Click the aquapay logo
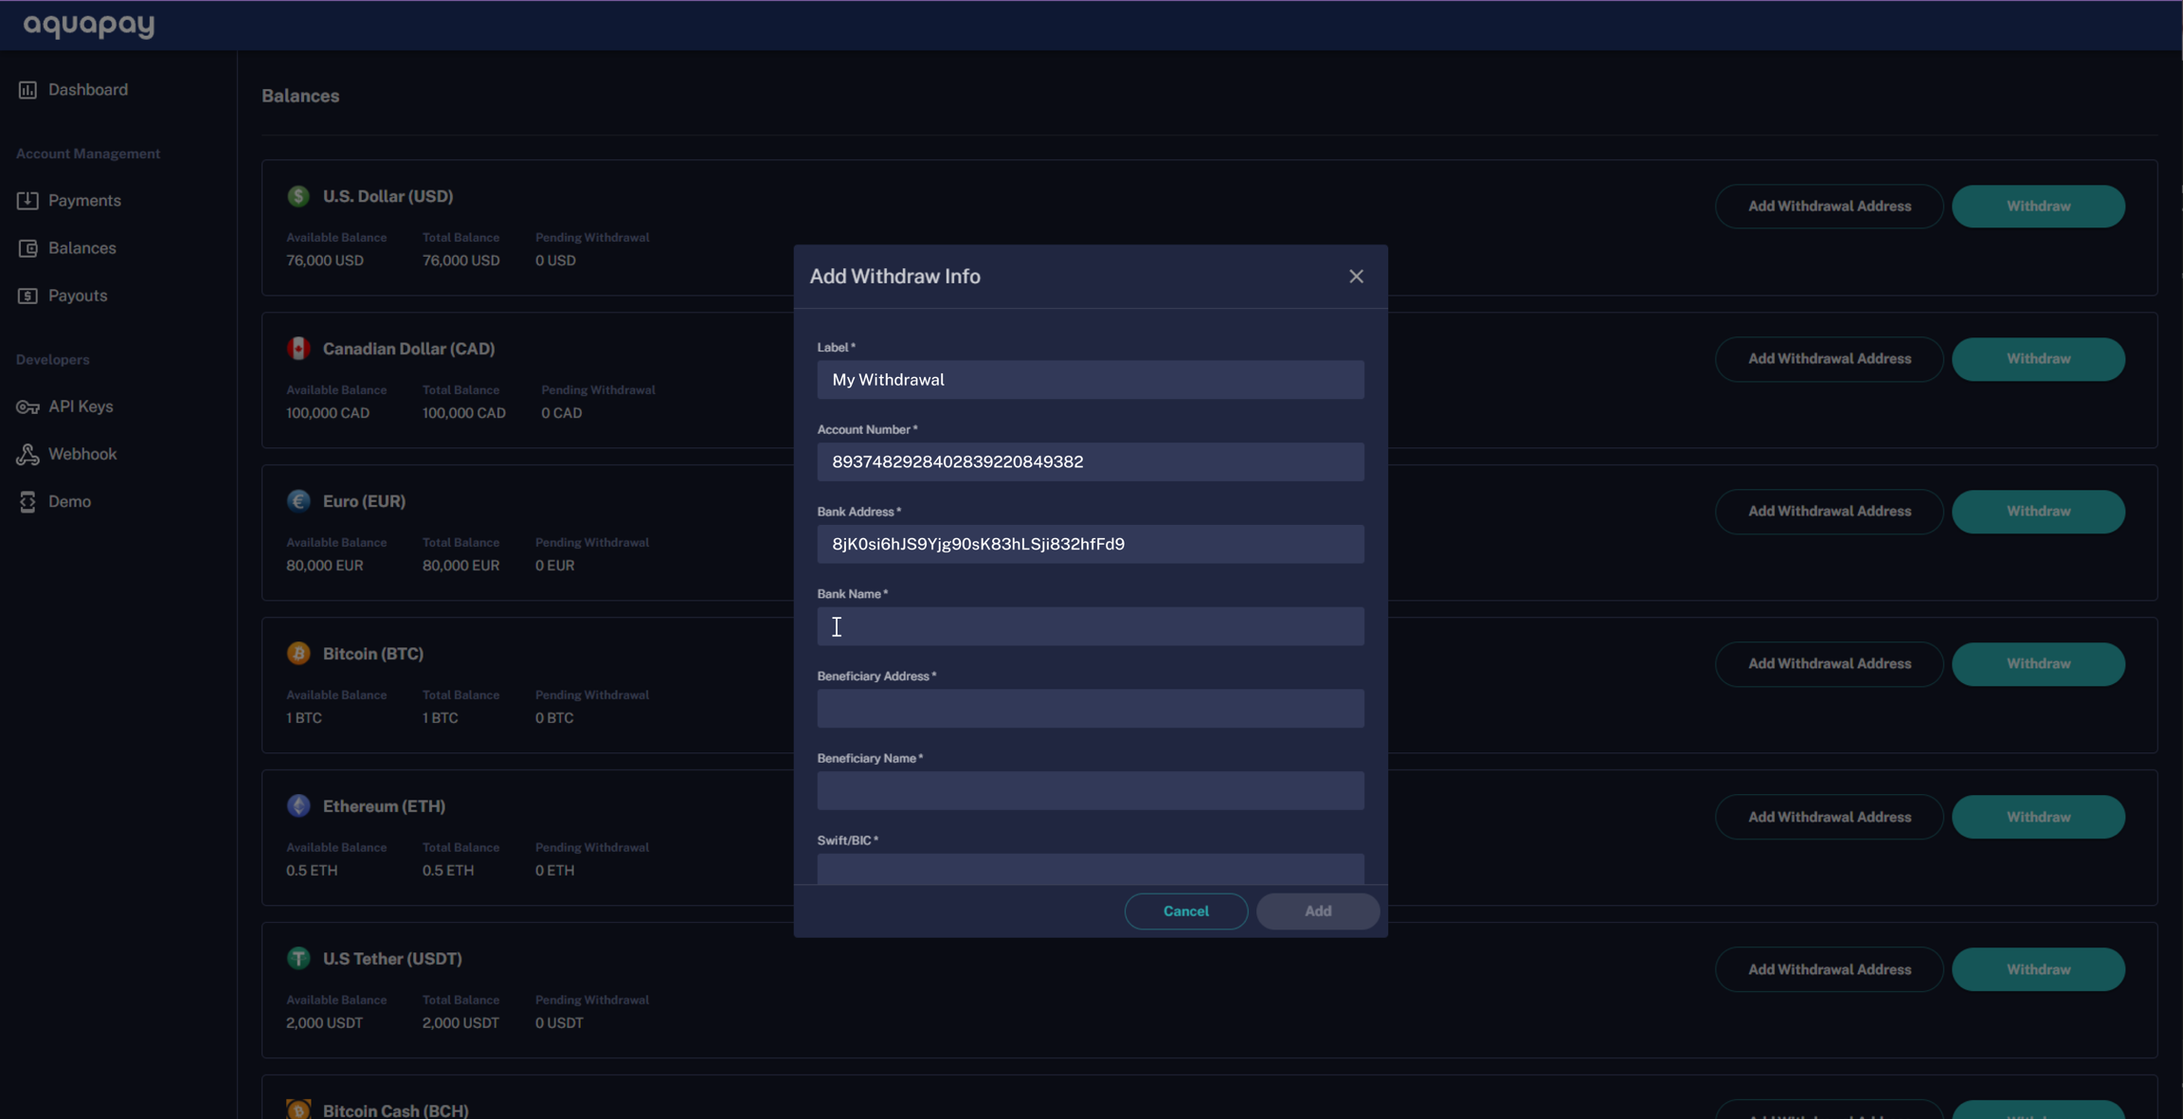The height and width of the screenshot is (1119, 2183). pyautogui.click(x=89, y=26)
